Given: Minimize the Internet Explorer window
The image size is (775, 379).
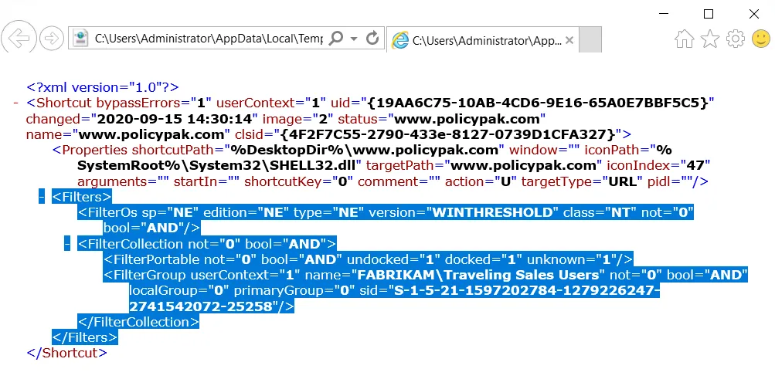Looking at the screenshot, I should [664, 14].
